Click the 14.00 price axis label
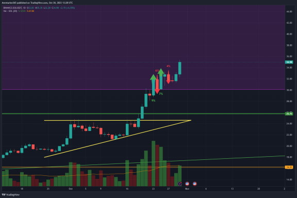 (x=289, y=179)
